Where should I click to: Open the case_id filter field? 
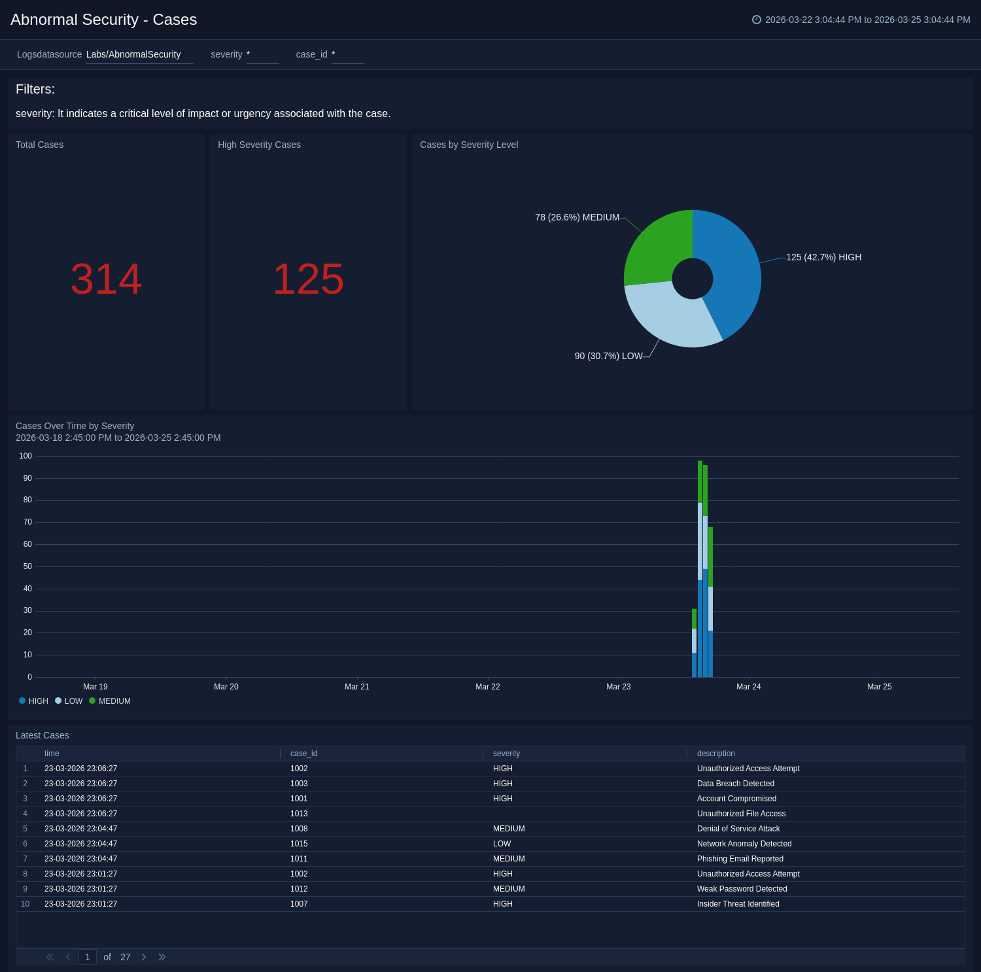[347, 55]
